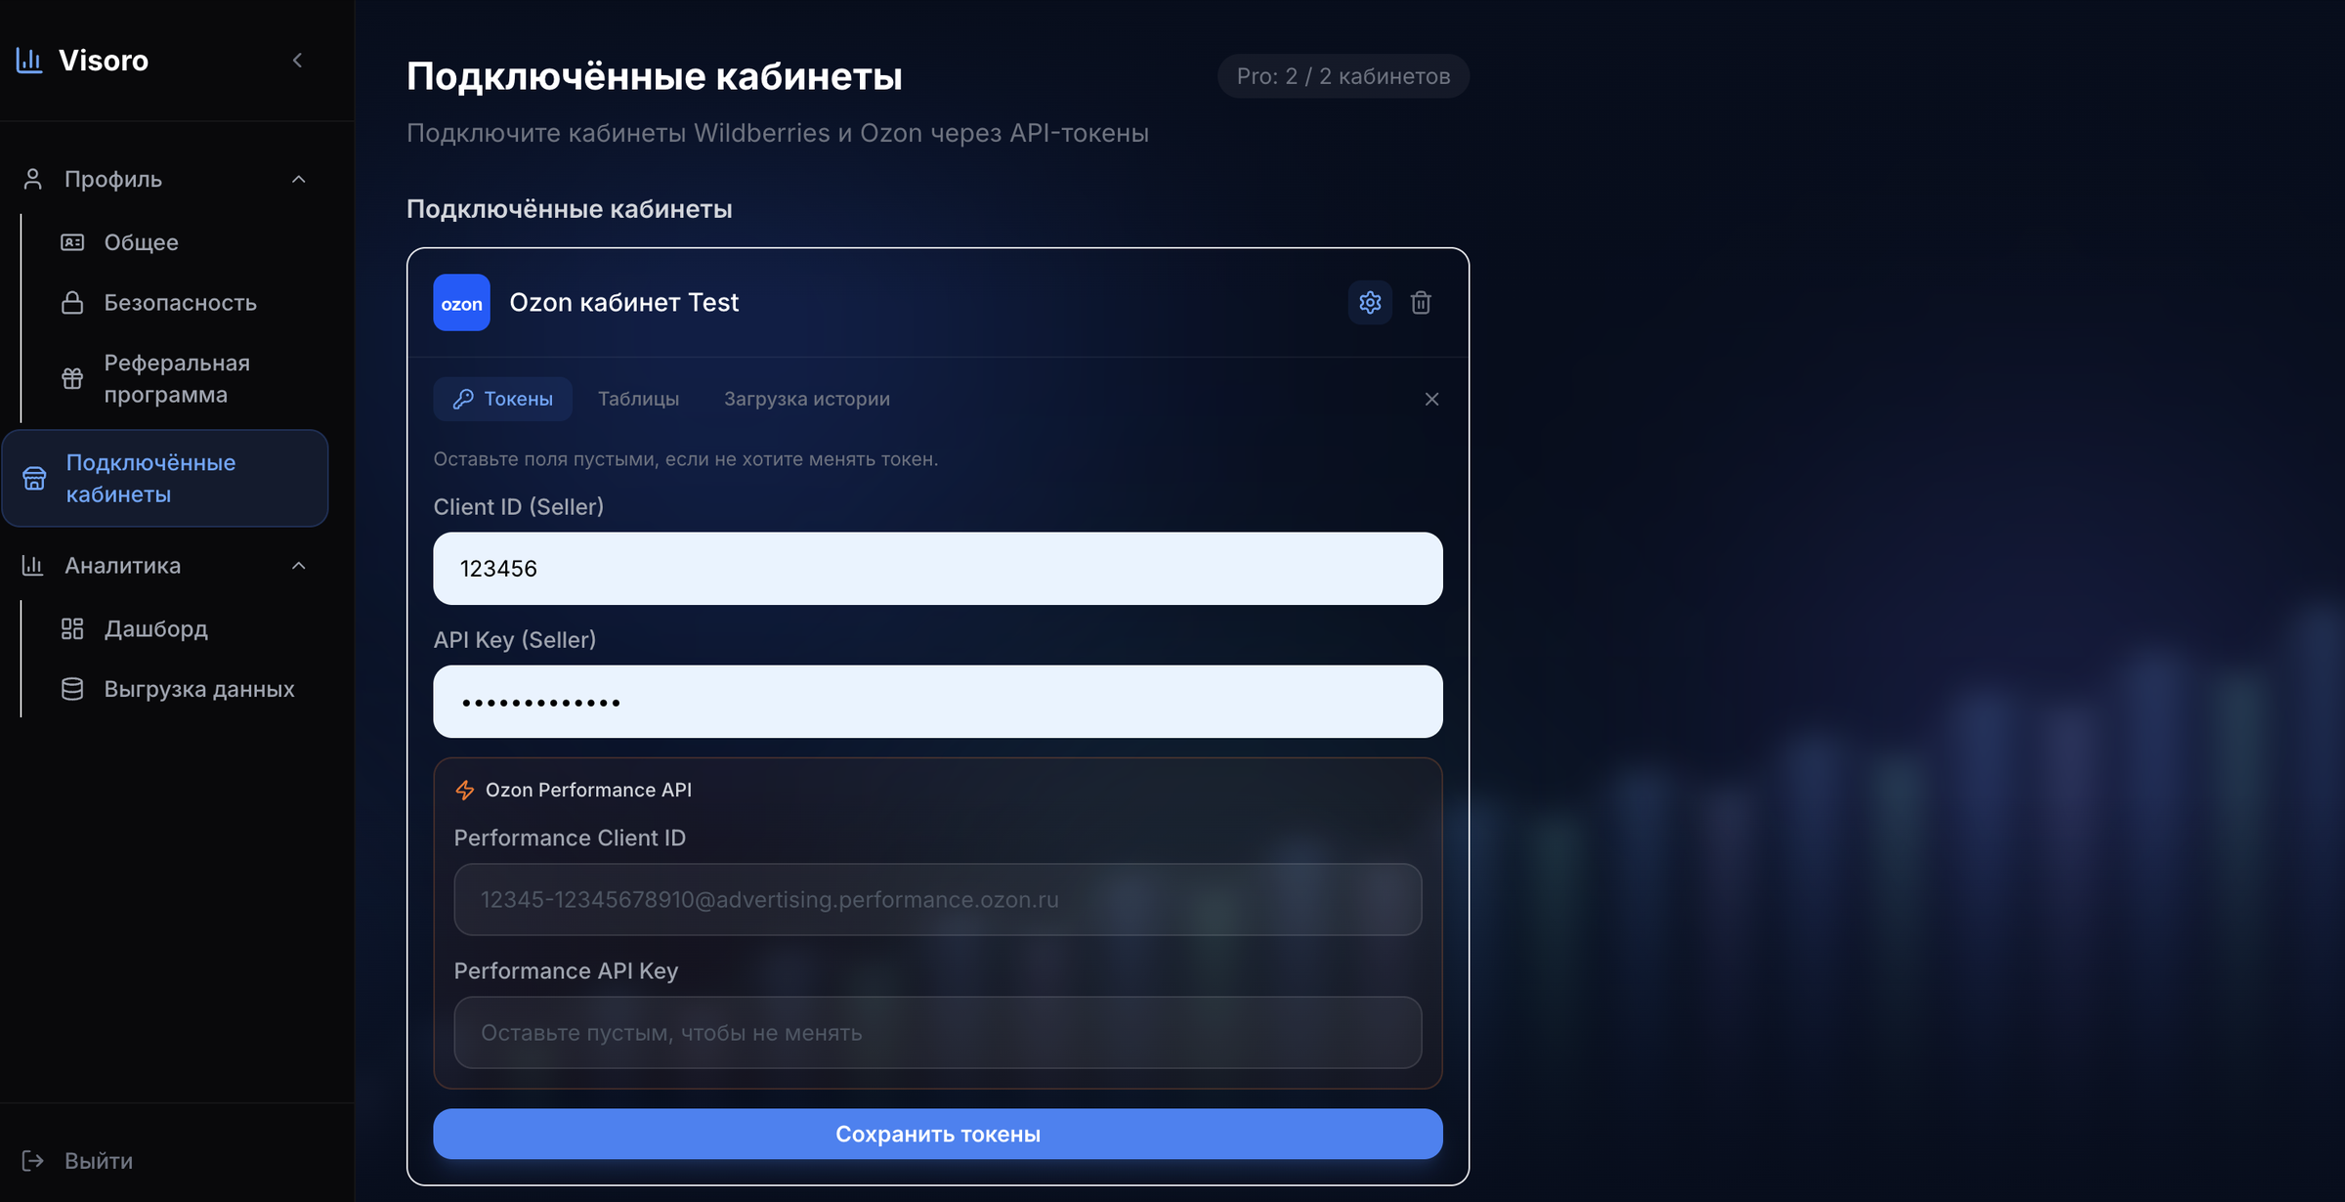Image resolution: width=2345 pixels, height=1202 pixels.
Task: Click the grid icon beside Дашборд
Action: point(72,629)
